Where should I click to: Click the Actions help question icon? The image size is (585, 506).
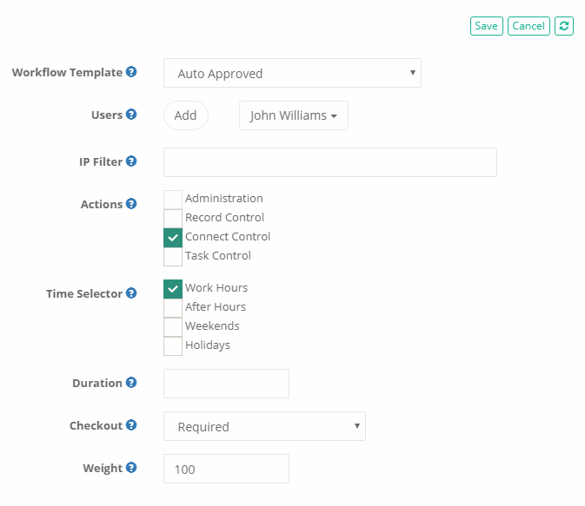(x=131, y=204)
